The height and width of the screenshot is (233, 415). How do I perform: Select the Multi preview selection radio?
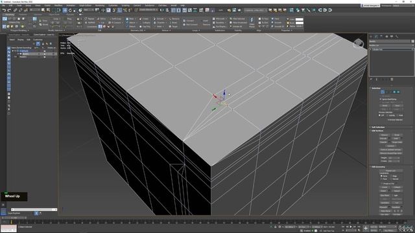(397, 115)
